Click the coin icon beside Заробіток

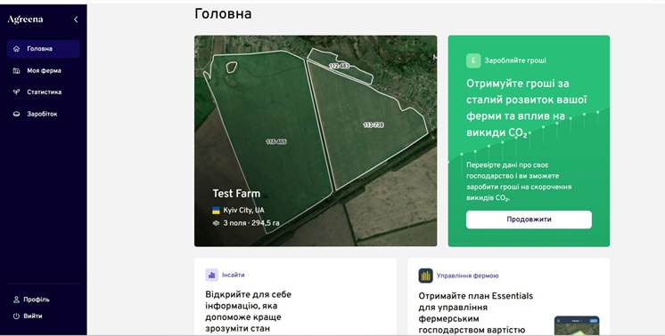[16, 114]
